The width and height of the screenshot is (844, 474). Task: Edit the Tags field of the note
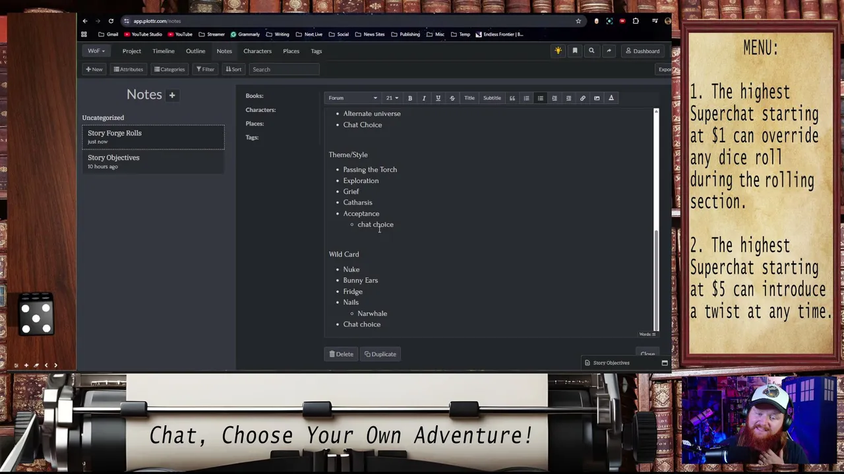(x=252, y=138)
